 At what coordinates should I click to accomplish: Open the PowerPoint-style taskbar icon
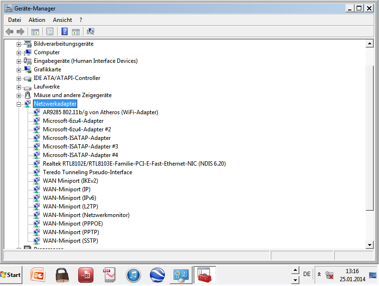pos(38,275)
